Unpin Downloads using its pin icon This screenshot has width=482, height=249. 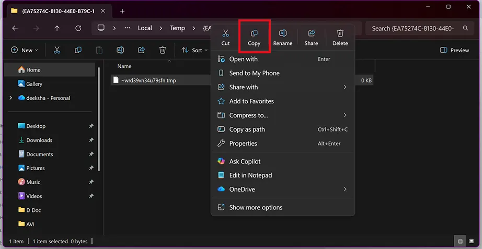click(x=91, y=140)
